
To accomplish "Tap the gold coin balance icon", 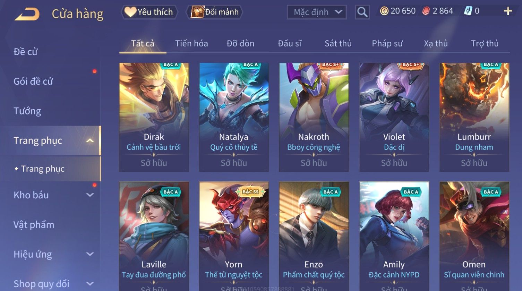I will (x=384, y=11).
